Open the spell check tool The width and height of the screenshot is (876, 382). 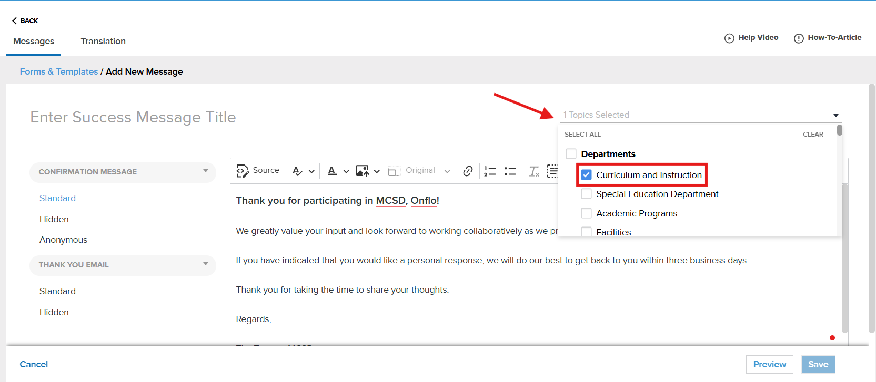pyautogui.click(x=298, y=171)
